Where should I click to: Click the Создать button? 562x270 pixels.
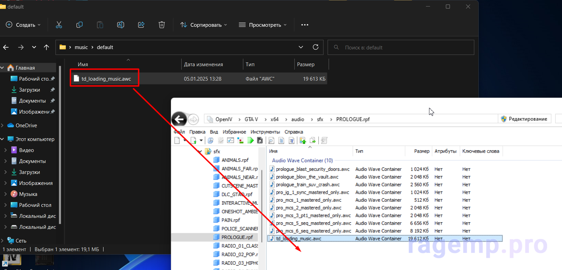[x=23, y=25]
